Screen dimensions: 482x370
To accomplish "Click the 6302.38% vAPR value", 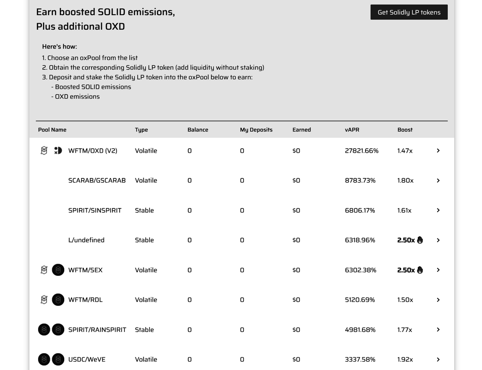I will pyautogui.click(x=361, y=270).
